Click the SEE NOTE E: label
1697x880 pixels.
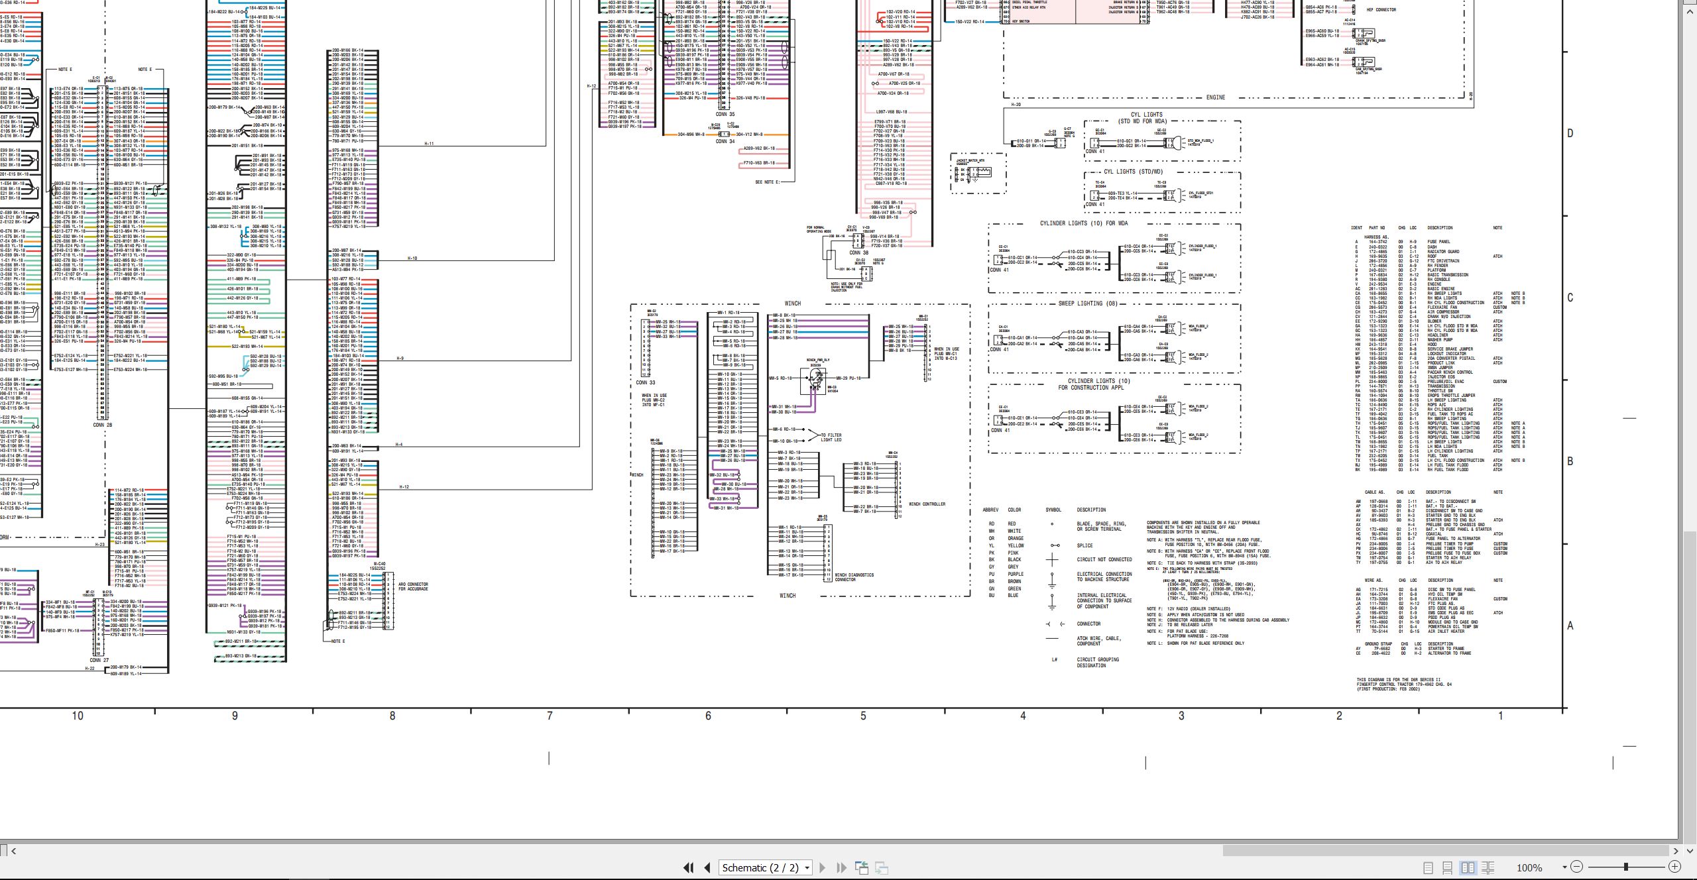pos(768,182)
